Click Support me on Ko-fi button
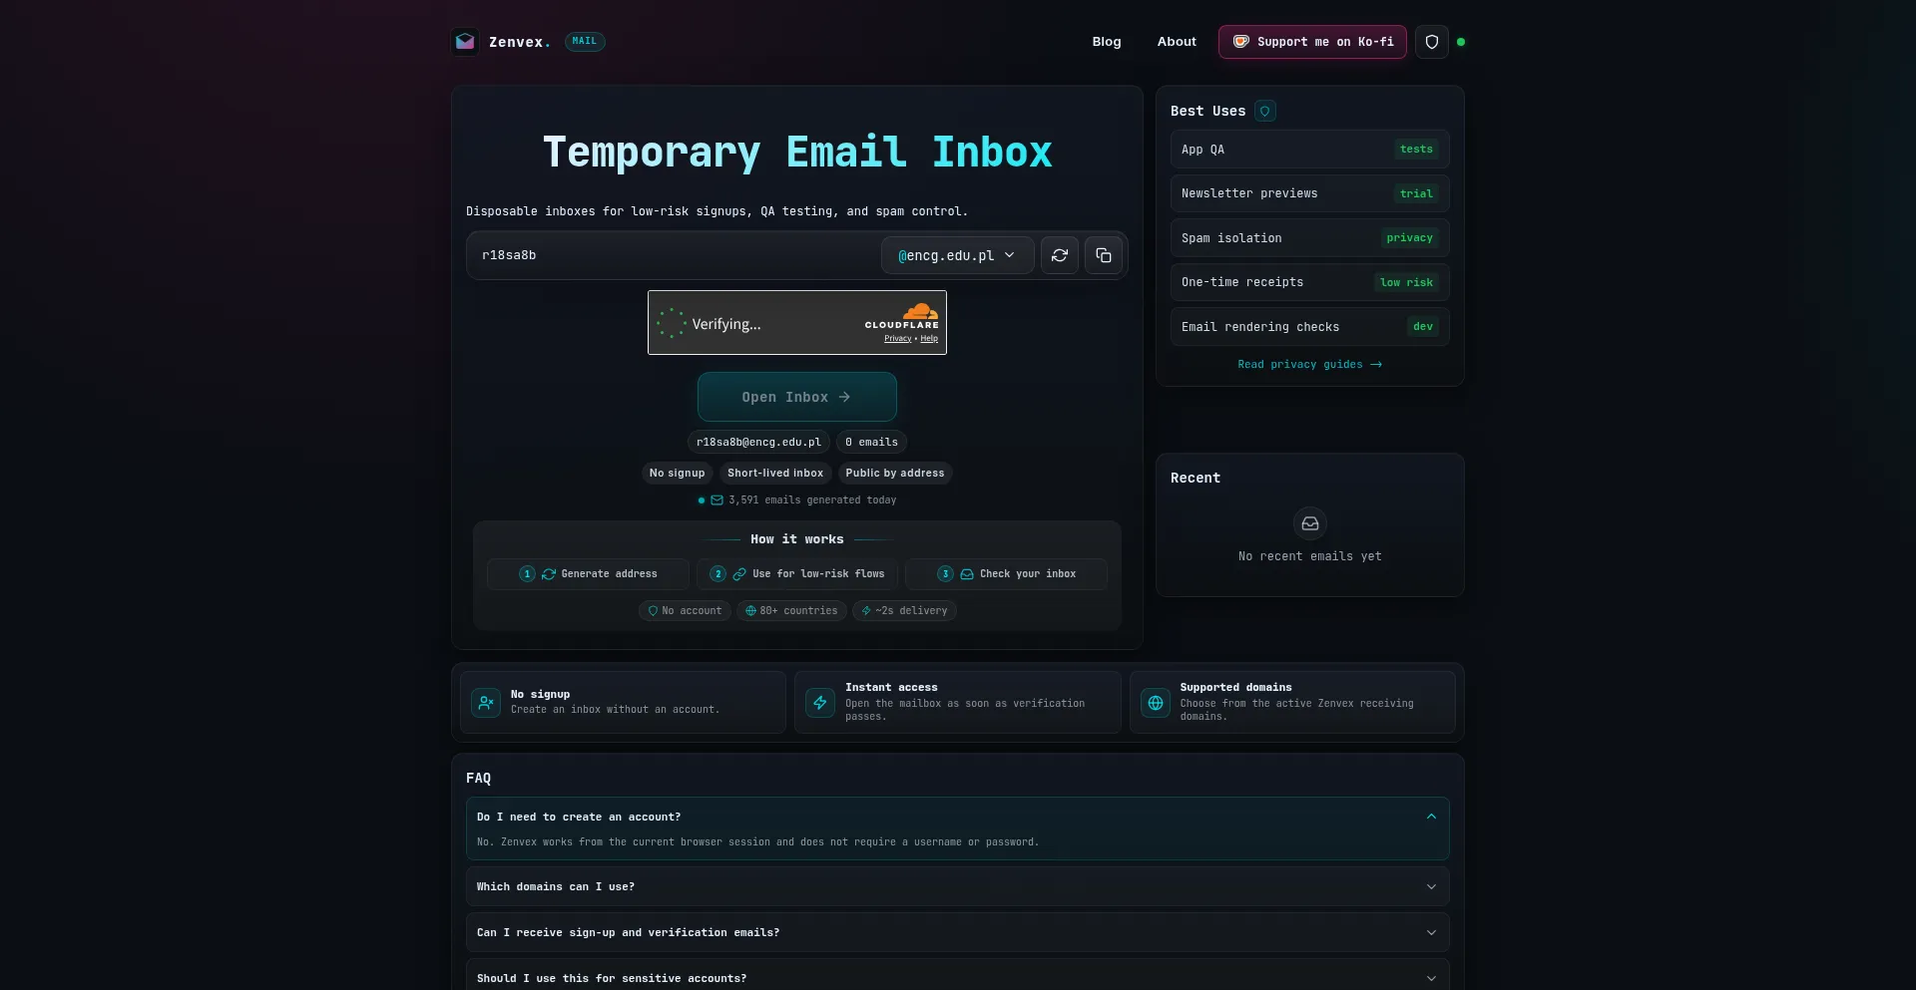 tap(1312, 42)
